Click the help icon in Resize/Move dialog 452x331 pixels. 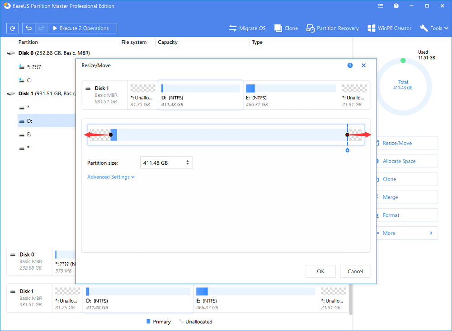(350, 65)
